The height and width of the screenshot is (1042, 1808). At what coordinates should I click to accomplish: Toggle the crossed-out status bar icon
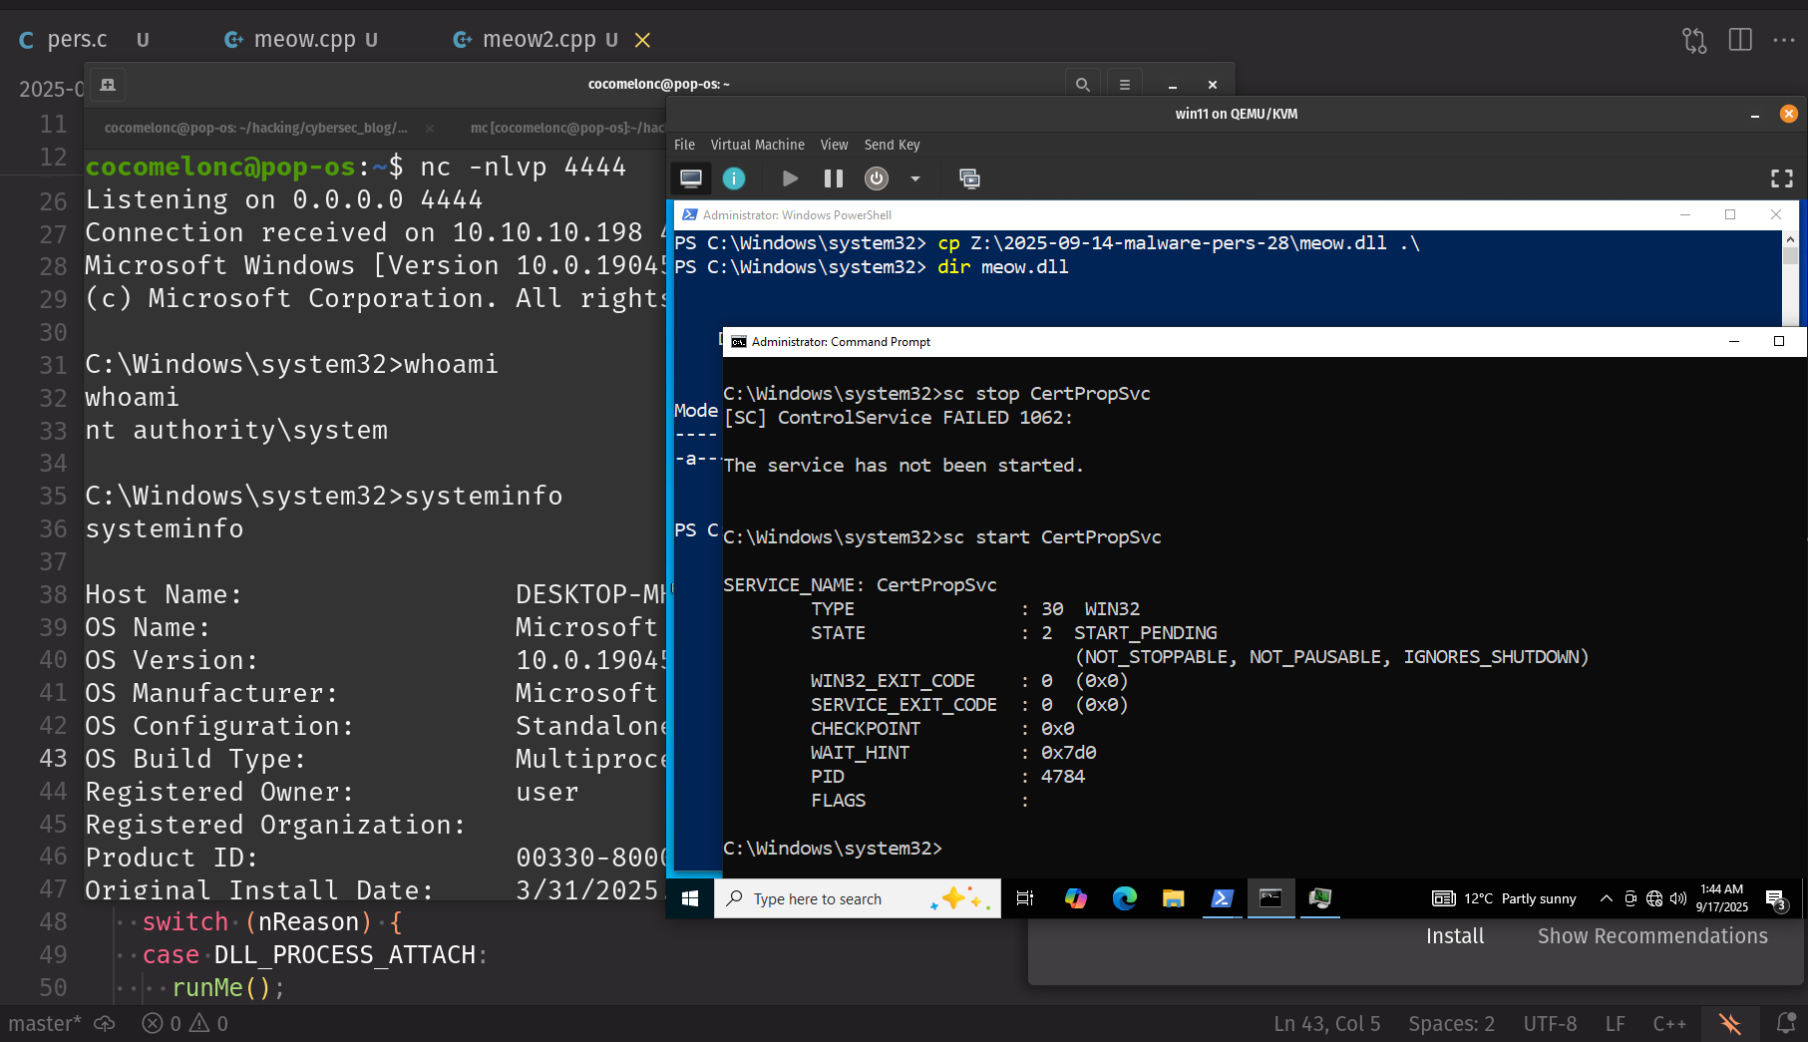point(1730,1024)
